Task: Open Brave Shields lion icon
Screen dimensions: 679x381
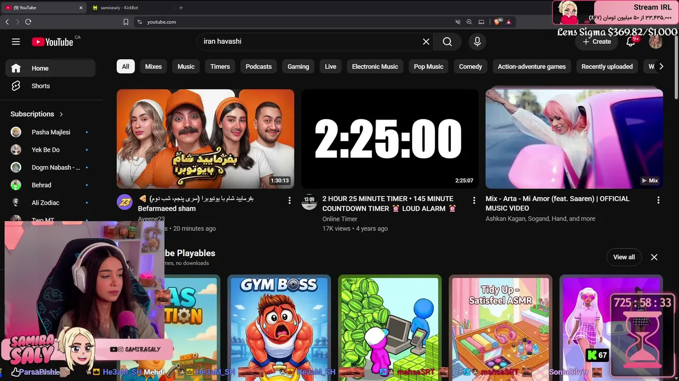Action: [497, 22]
